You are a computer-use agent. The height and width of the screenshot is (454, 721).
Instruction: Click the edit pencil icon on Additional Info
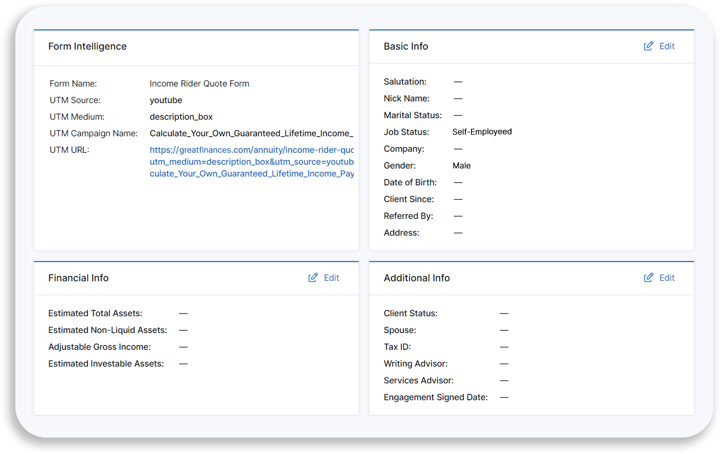[648, 277]
